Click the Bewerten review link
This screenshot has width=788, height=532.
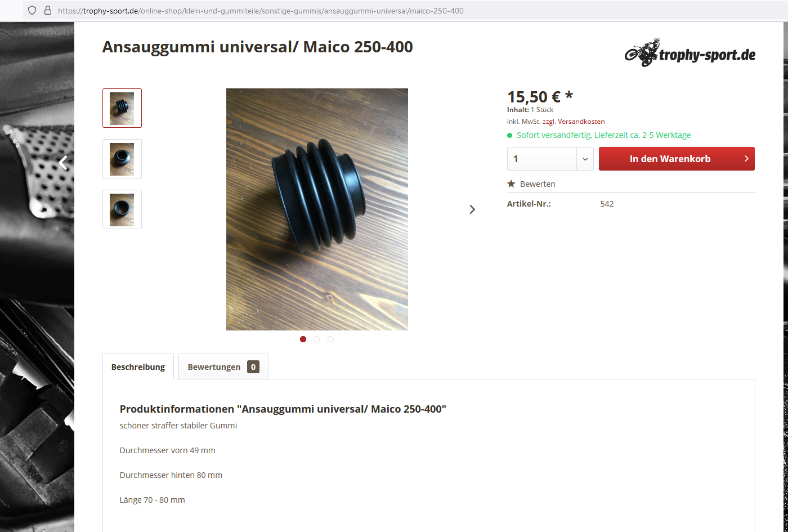(x=538, y=184)
